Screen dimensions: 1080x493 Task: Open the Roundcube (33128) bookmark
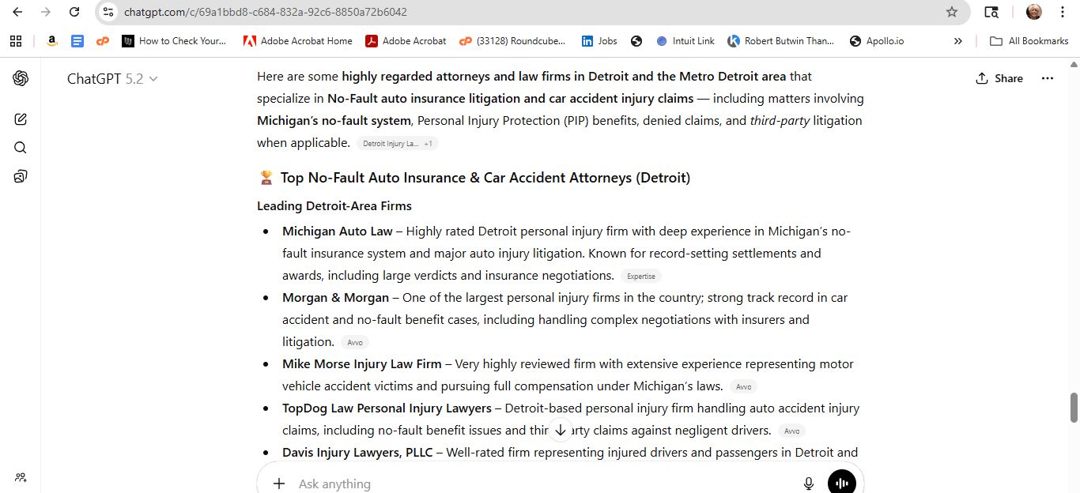(512, 41)
